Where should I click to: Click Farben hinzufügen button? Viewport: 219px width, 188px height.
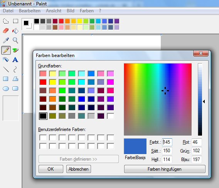point(165,169)
